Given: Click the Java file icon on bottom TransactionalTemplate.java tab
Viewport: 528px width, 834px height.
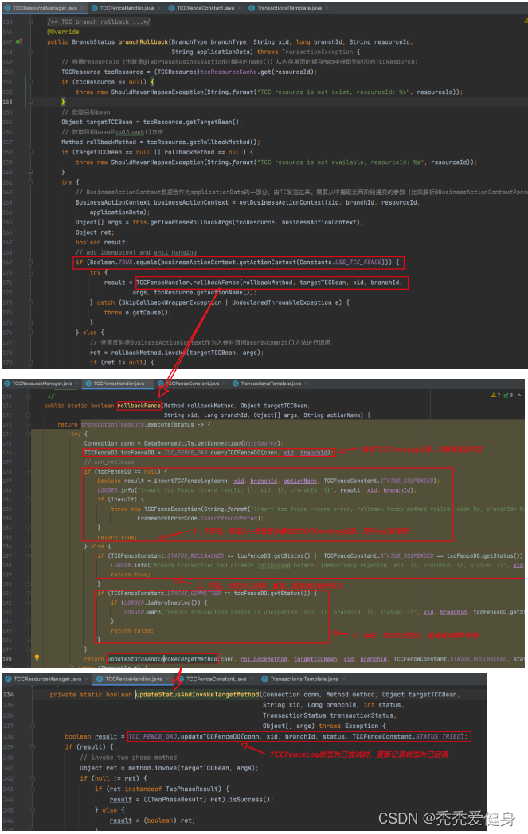Looking at the screenshot, I should click(264, 680).
